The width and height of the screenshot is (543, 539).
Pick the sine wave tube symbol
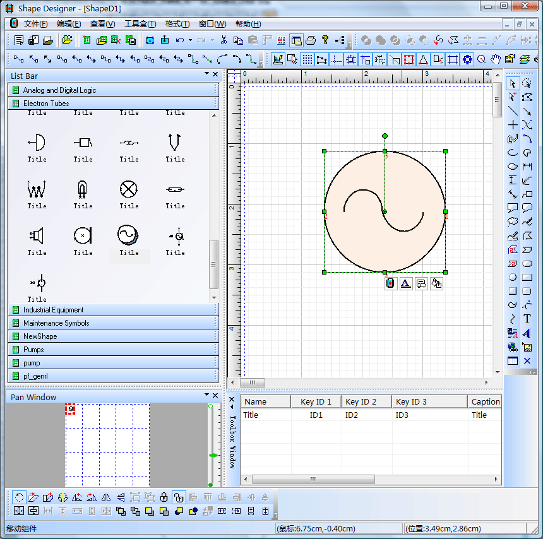tap(129, 235)
